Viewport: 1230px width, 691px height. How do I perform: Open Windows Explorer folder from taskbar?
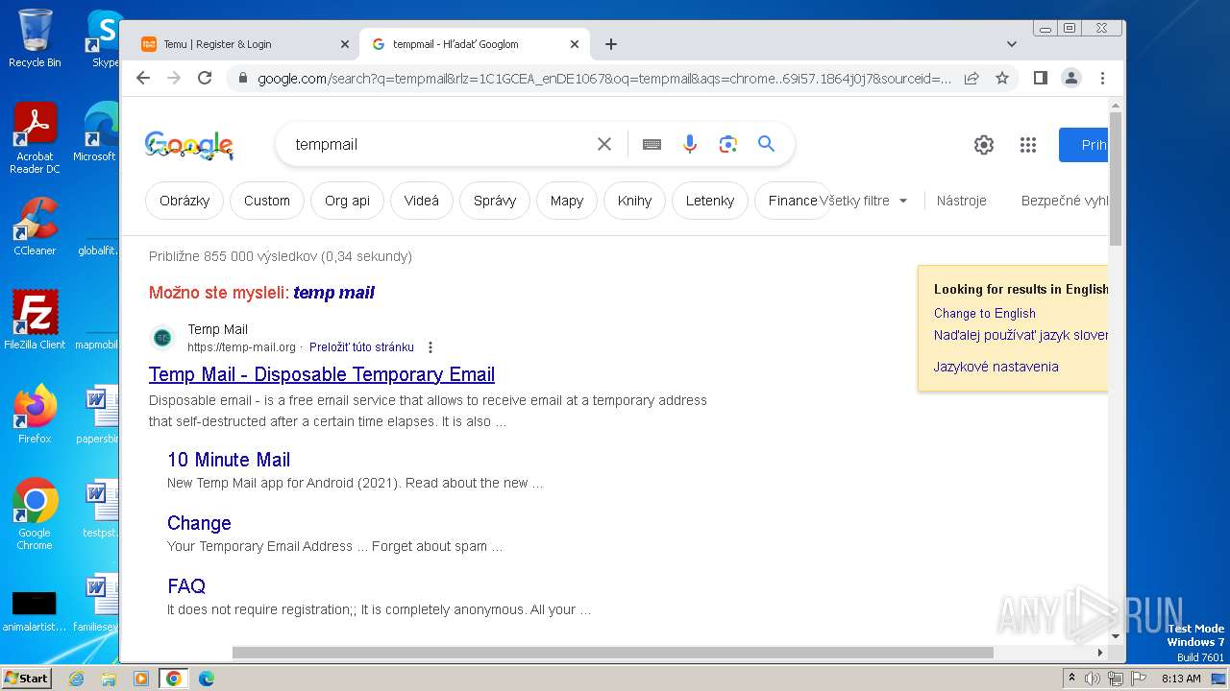click(x=109, y=679)
